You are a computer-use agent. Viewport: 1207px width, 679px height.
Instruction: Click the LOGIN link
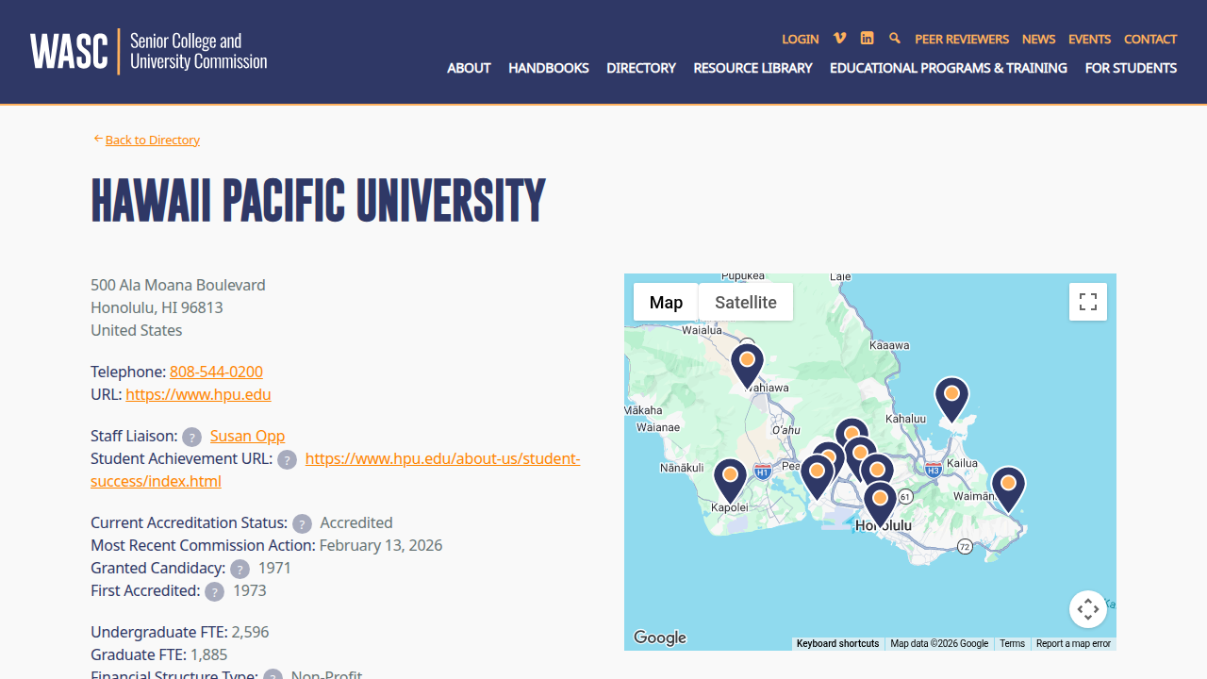point(800,39)
